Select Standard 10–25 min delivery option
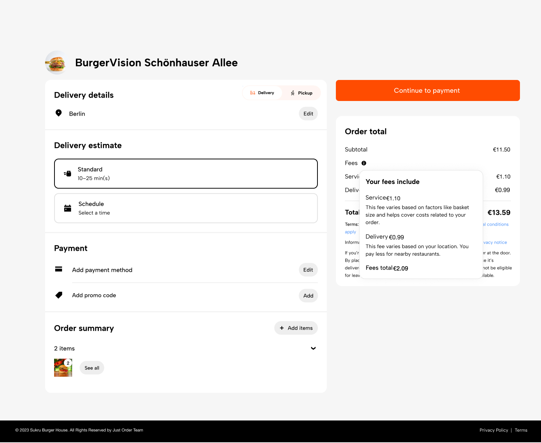Viewport: 541px width, 443px height. 186,173
